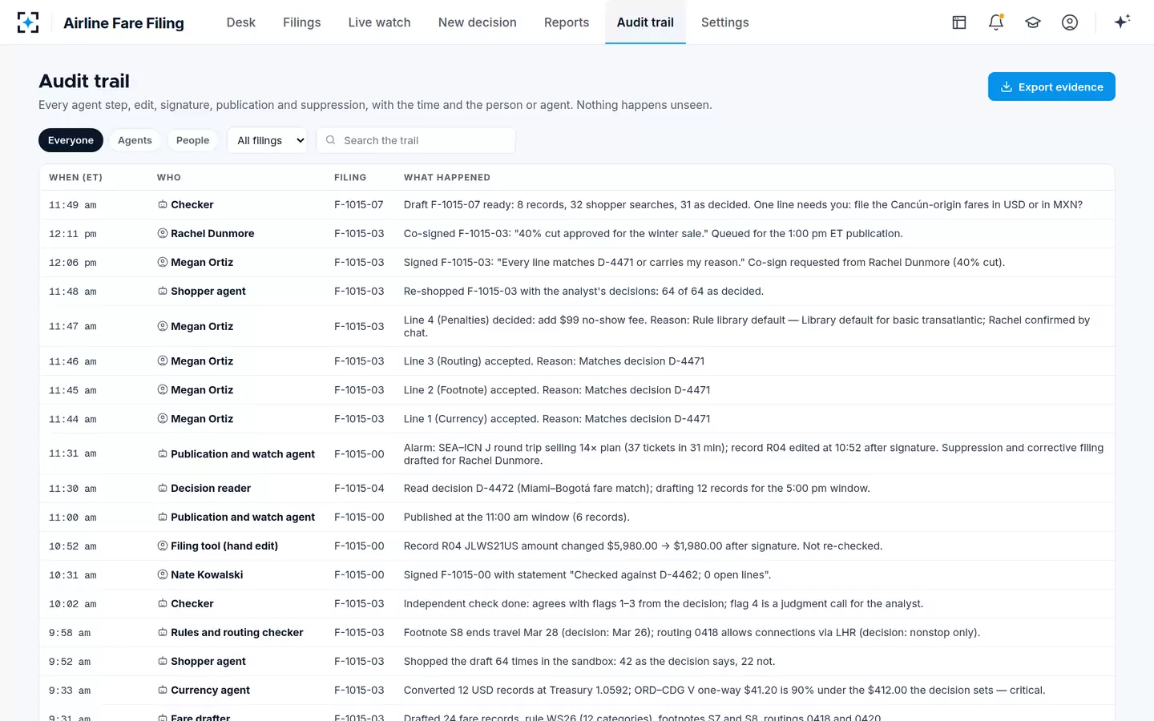Image resolution: width=1154 pixels, height=721 pixels.
Task: Click the agent icon beside Rules and routing checker
Action: (x=163, y=632)
